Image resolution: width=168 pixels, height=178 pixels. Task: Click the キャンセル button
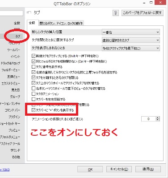(x=119, y=169)
